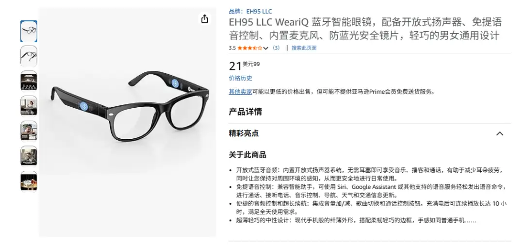This screenshot has height=246, width=524.
Task: Click the 搜索此页面 link
Action: pyautogui.click(x=304, y=48)
